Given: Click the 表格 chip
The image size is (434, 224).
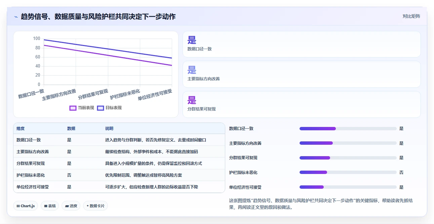Looking at the screenshot, I should 50,206.
